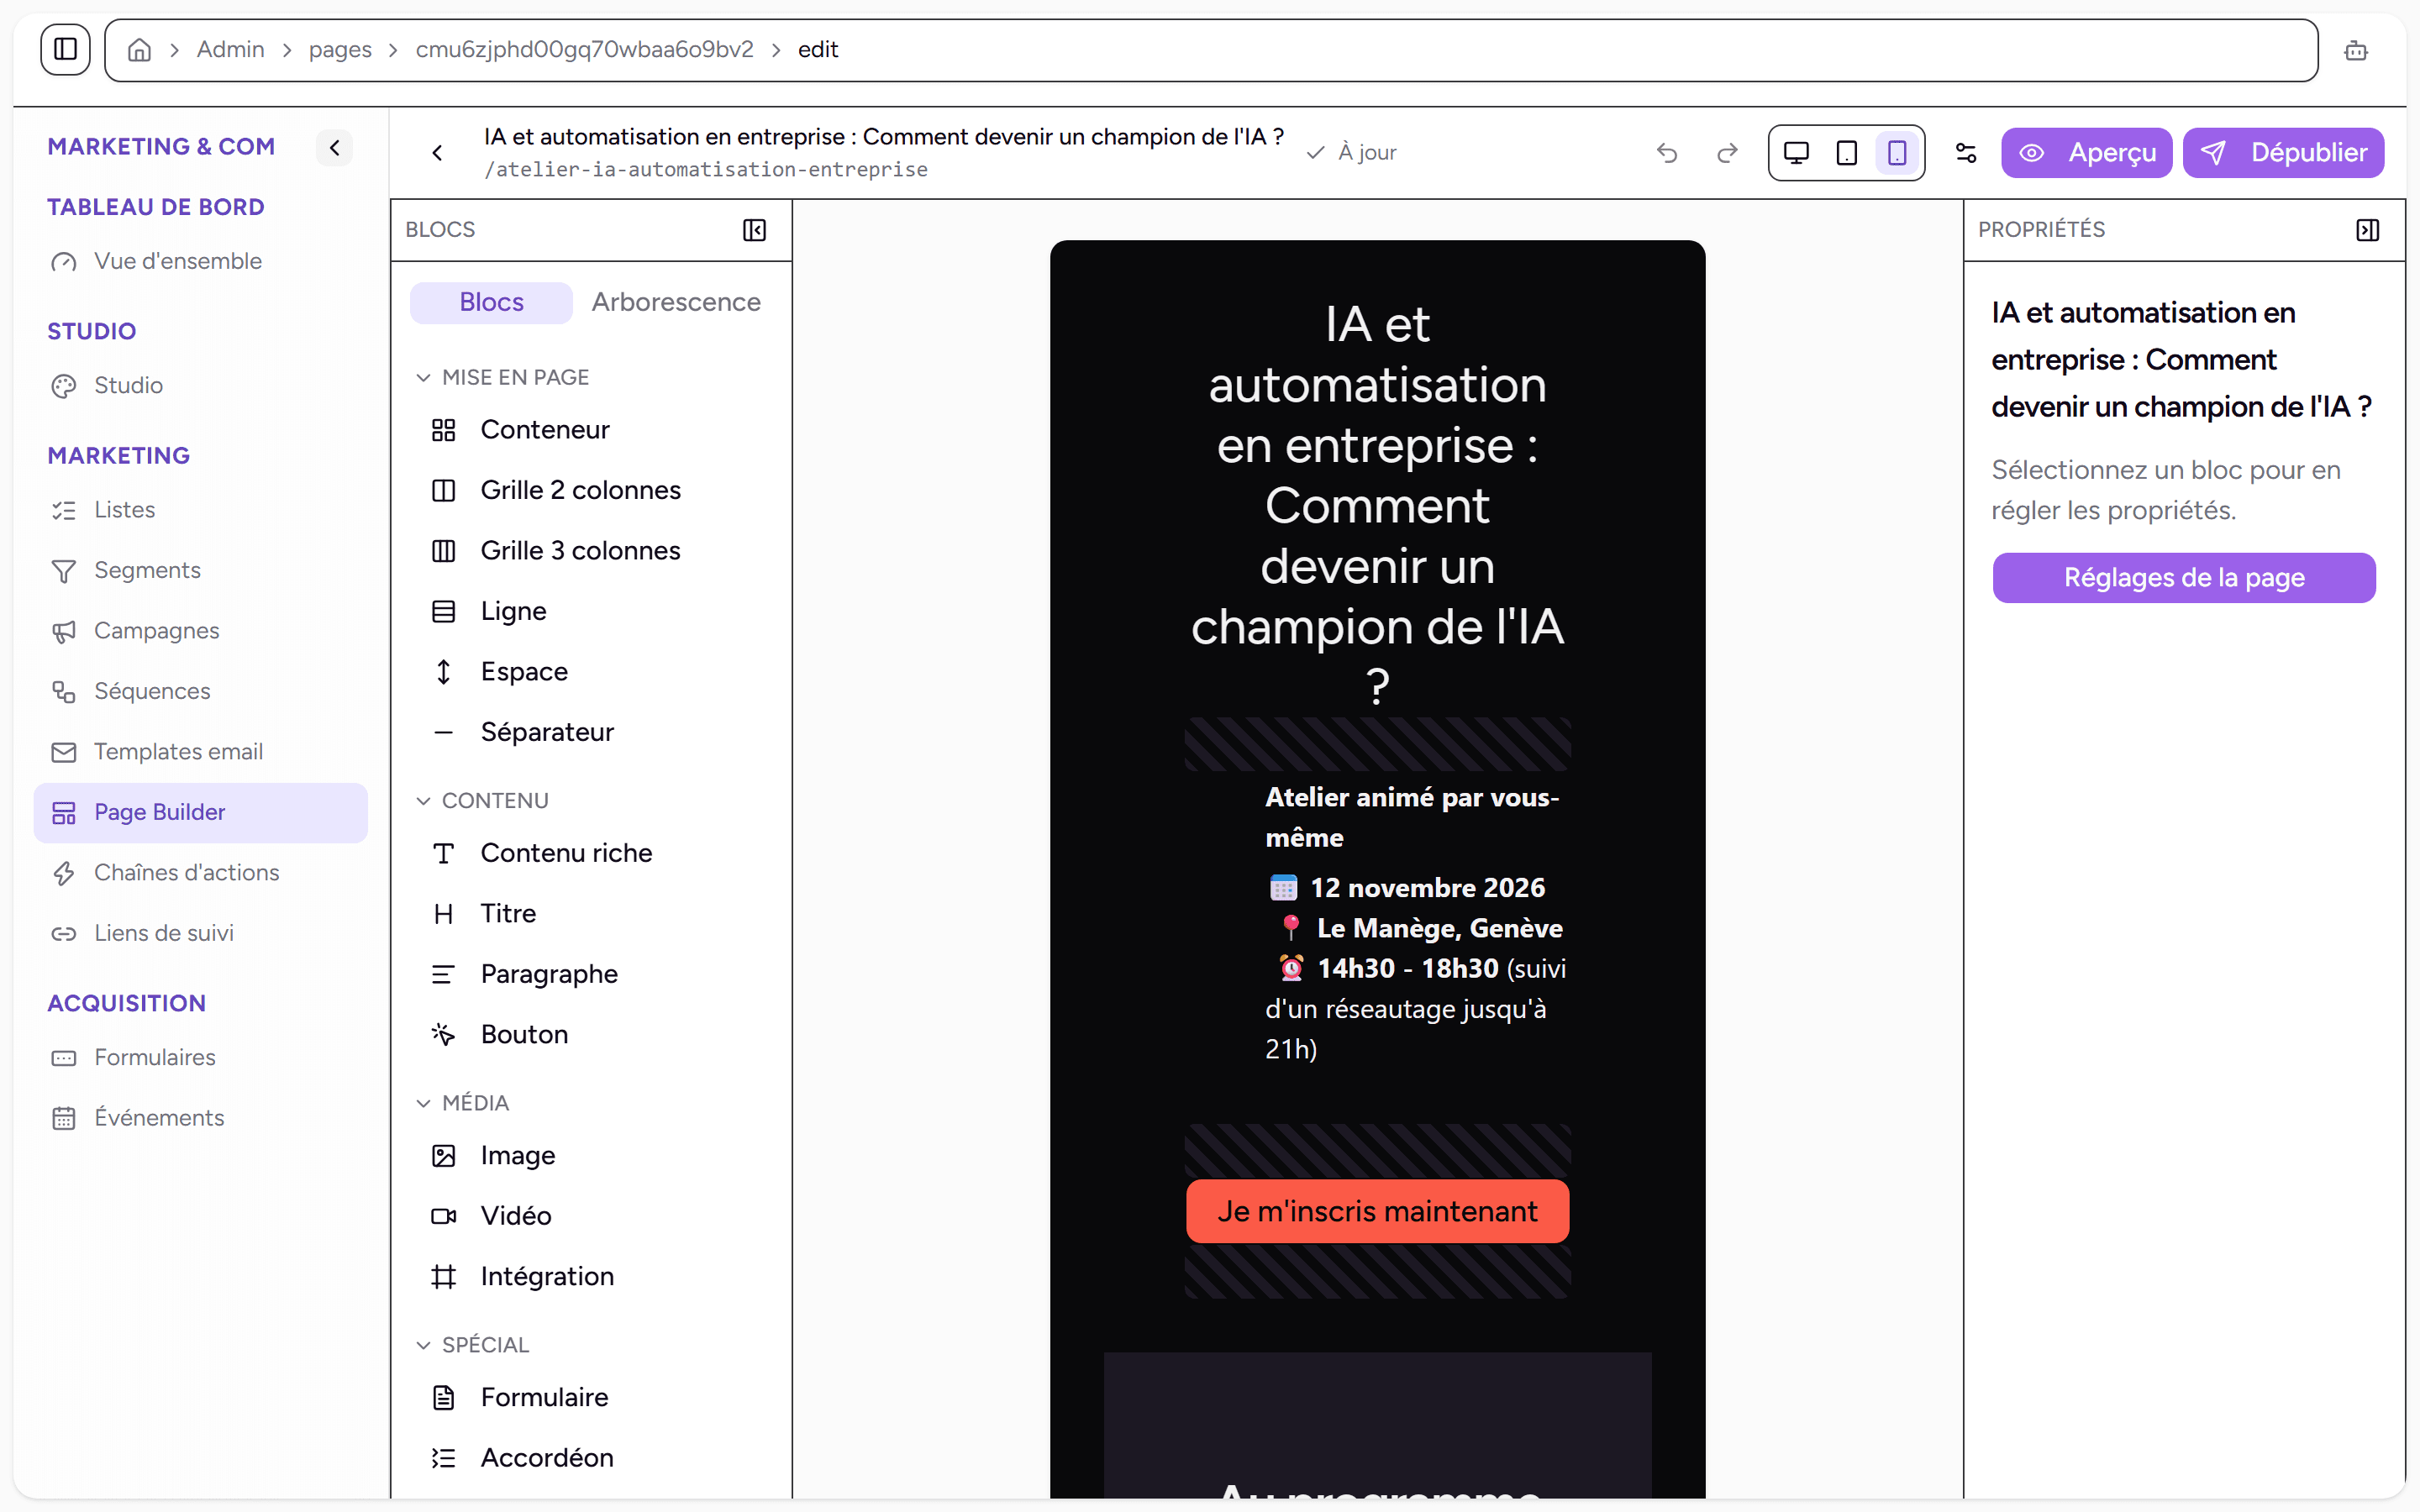Collapse the Média section

coord(463,1102)
